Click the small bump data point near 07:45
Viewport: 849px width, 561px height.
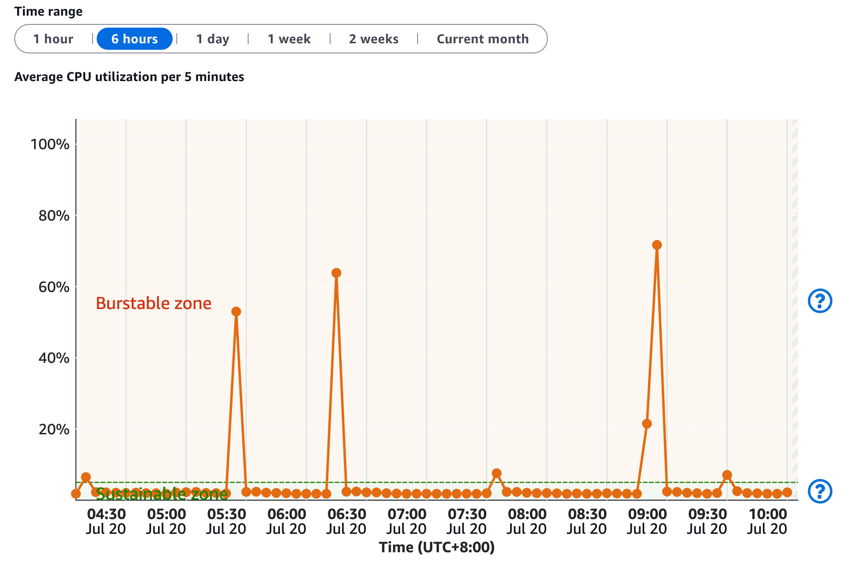[497, 473]
